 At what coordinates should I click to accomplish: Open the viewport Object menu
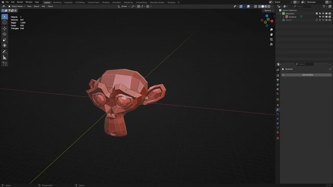coord(50,6)
